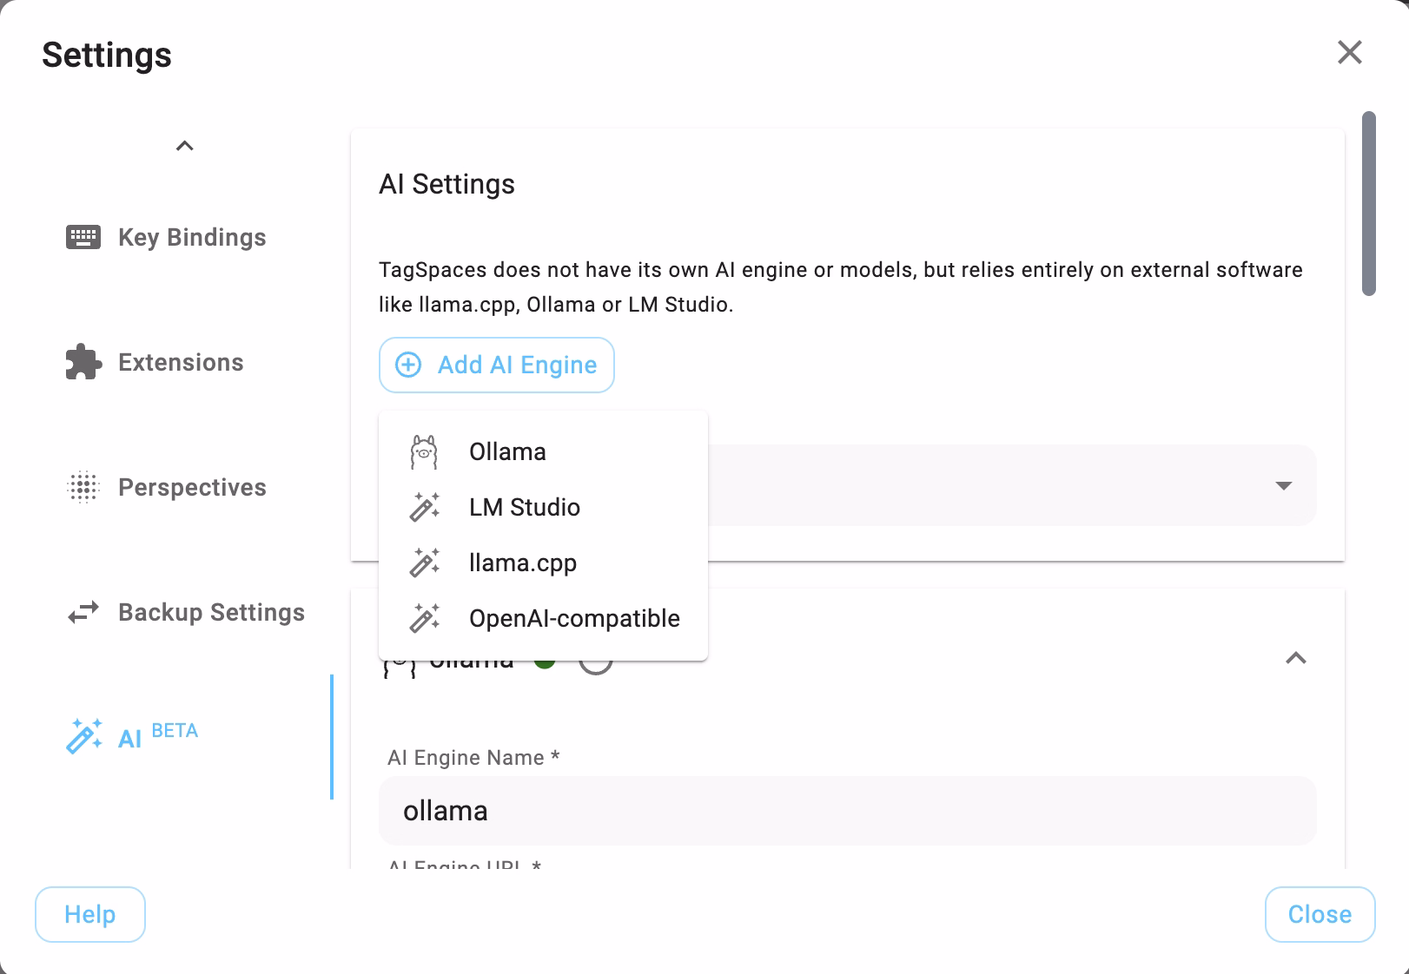Click the AI magic wand sidebar icon
This screenshot has width=1409, height=974.
84,736
